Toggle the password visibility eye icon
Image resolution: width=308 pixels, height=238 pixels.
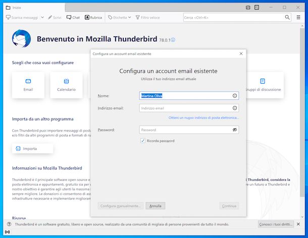tap(235, 130)
